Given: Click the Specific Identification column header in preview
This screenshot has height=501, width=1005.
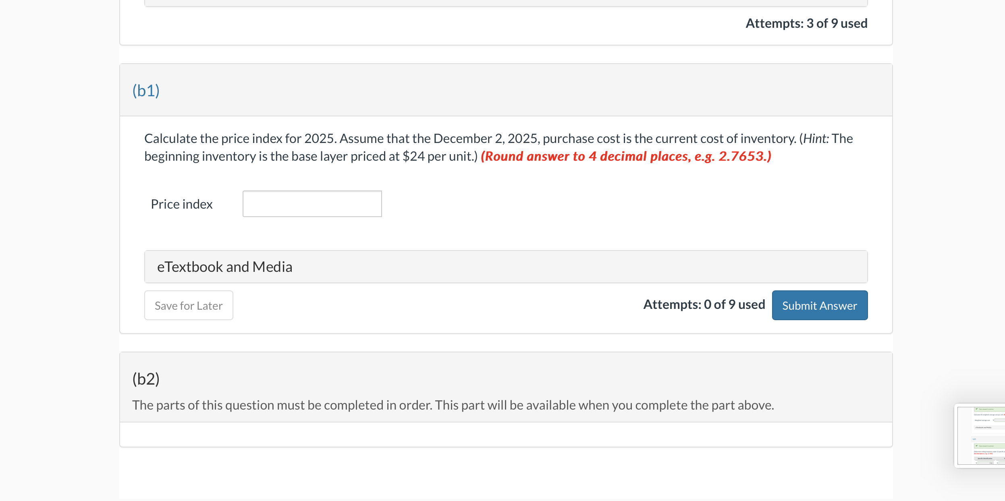Looking at the screenshot, I should tap(985, 458).
